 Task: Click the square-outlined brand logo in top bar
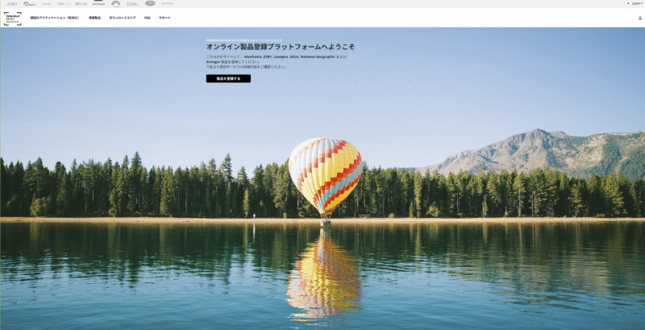click(x=132, y=4)
